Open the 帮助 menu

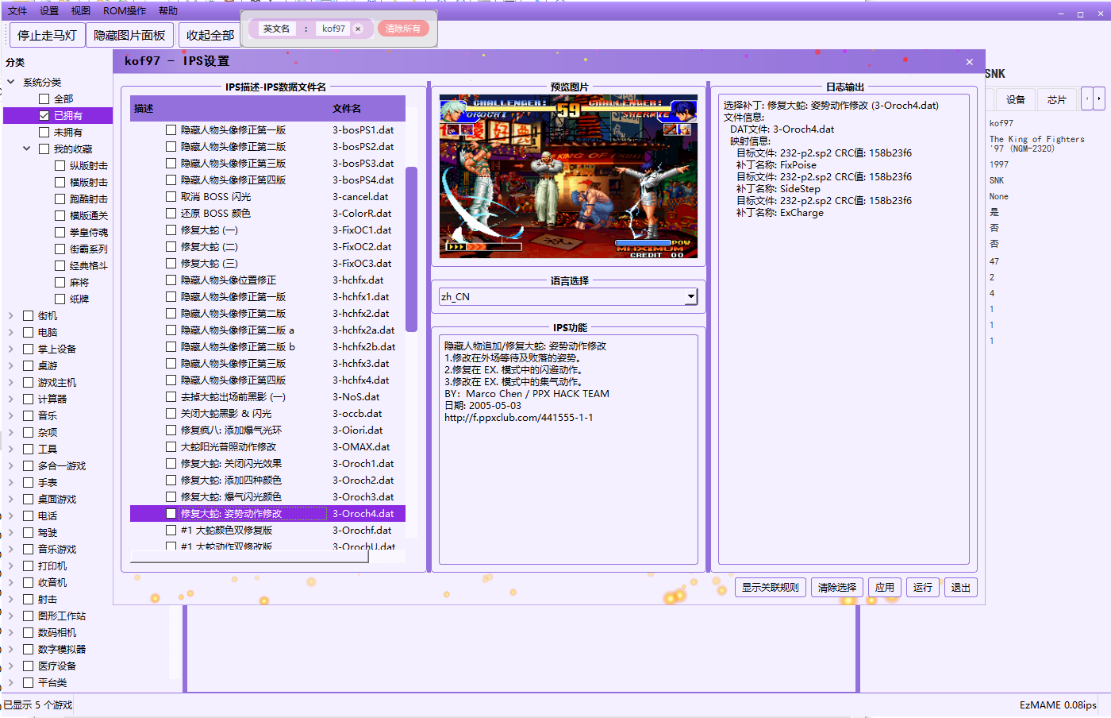pyautogui.click(x=168, y=10)
